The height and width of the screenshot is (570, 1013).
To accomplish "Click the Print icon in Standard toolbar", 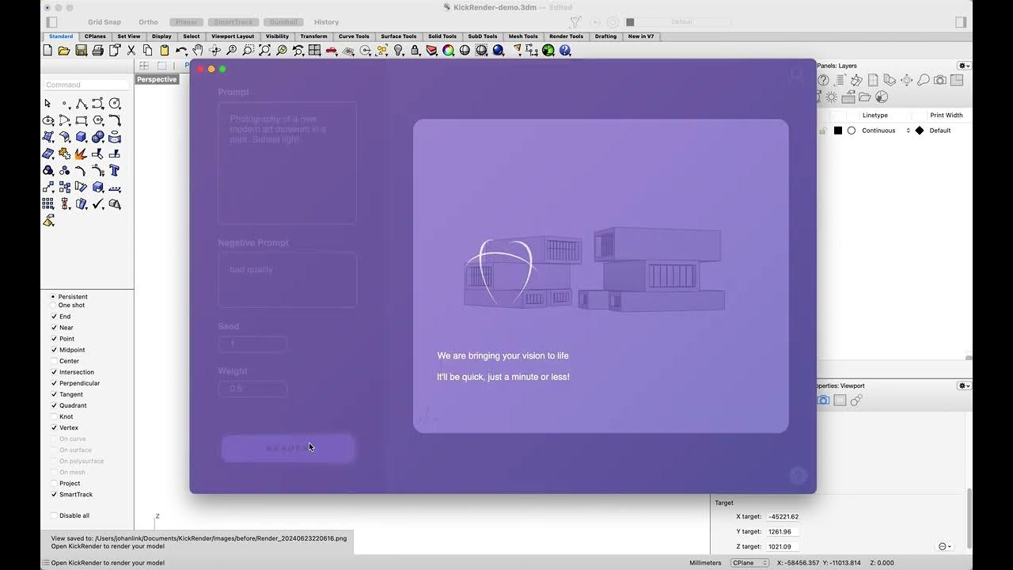I will [97, 50].
